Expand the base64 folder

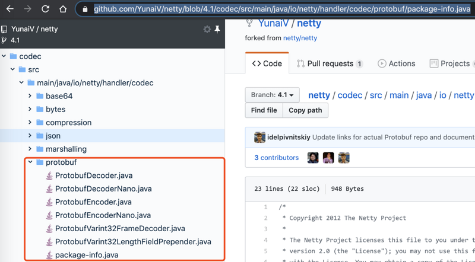30,96
